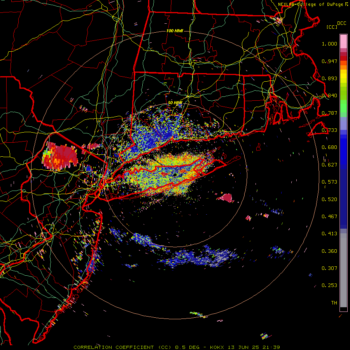Click the Correlation Coefficient KOKX caption at bottom
Viewport: 350px width, 350px height.
[x=177, y=347]
